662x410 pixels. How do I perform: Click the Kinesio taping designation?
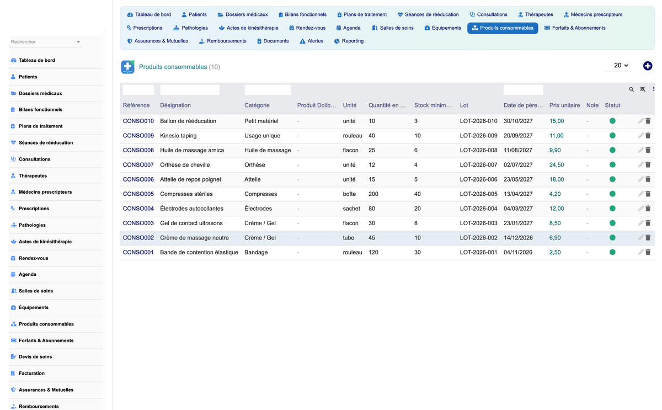click(178, 136)
